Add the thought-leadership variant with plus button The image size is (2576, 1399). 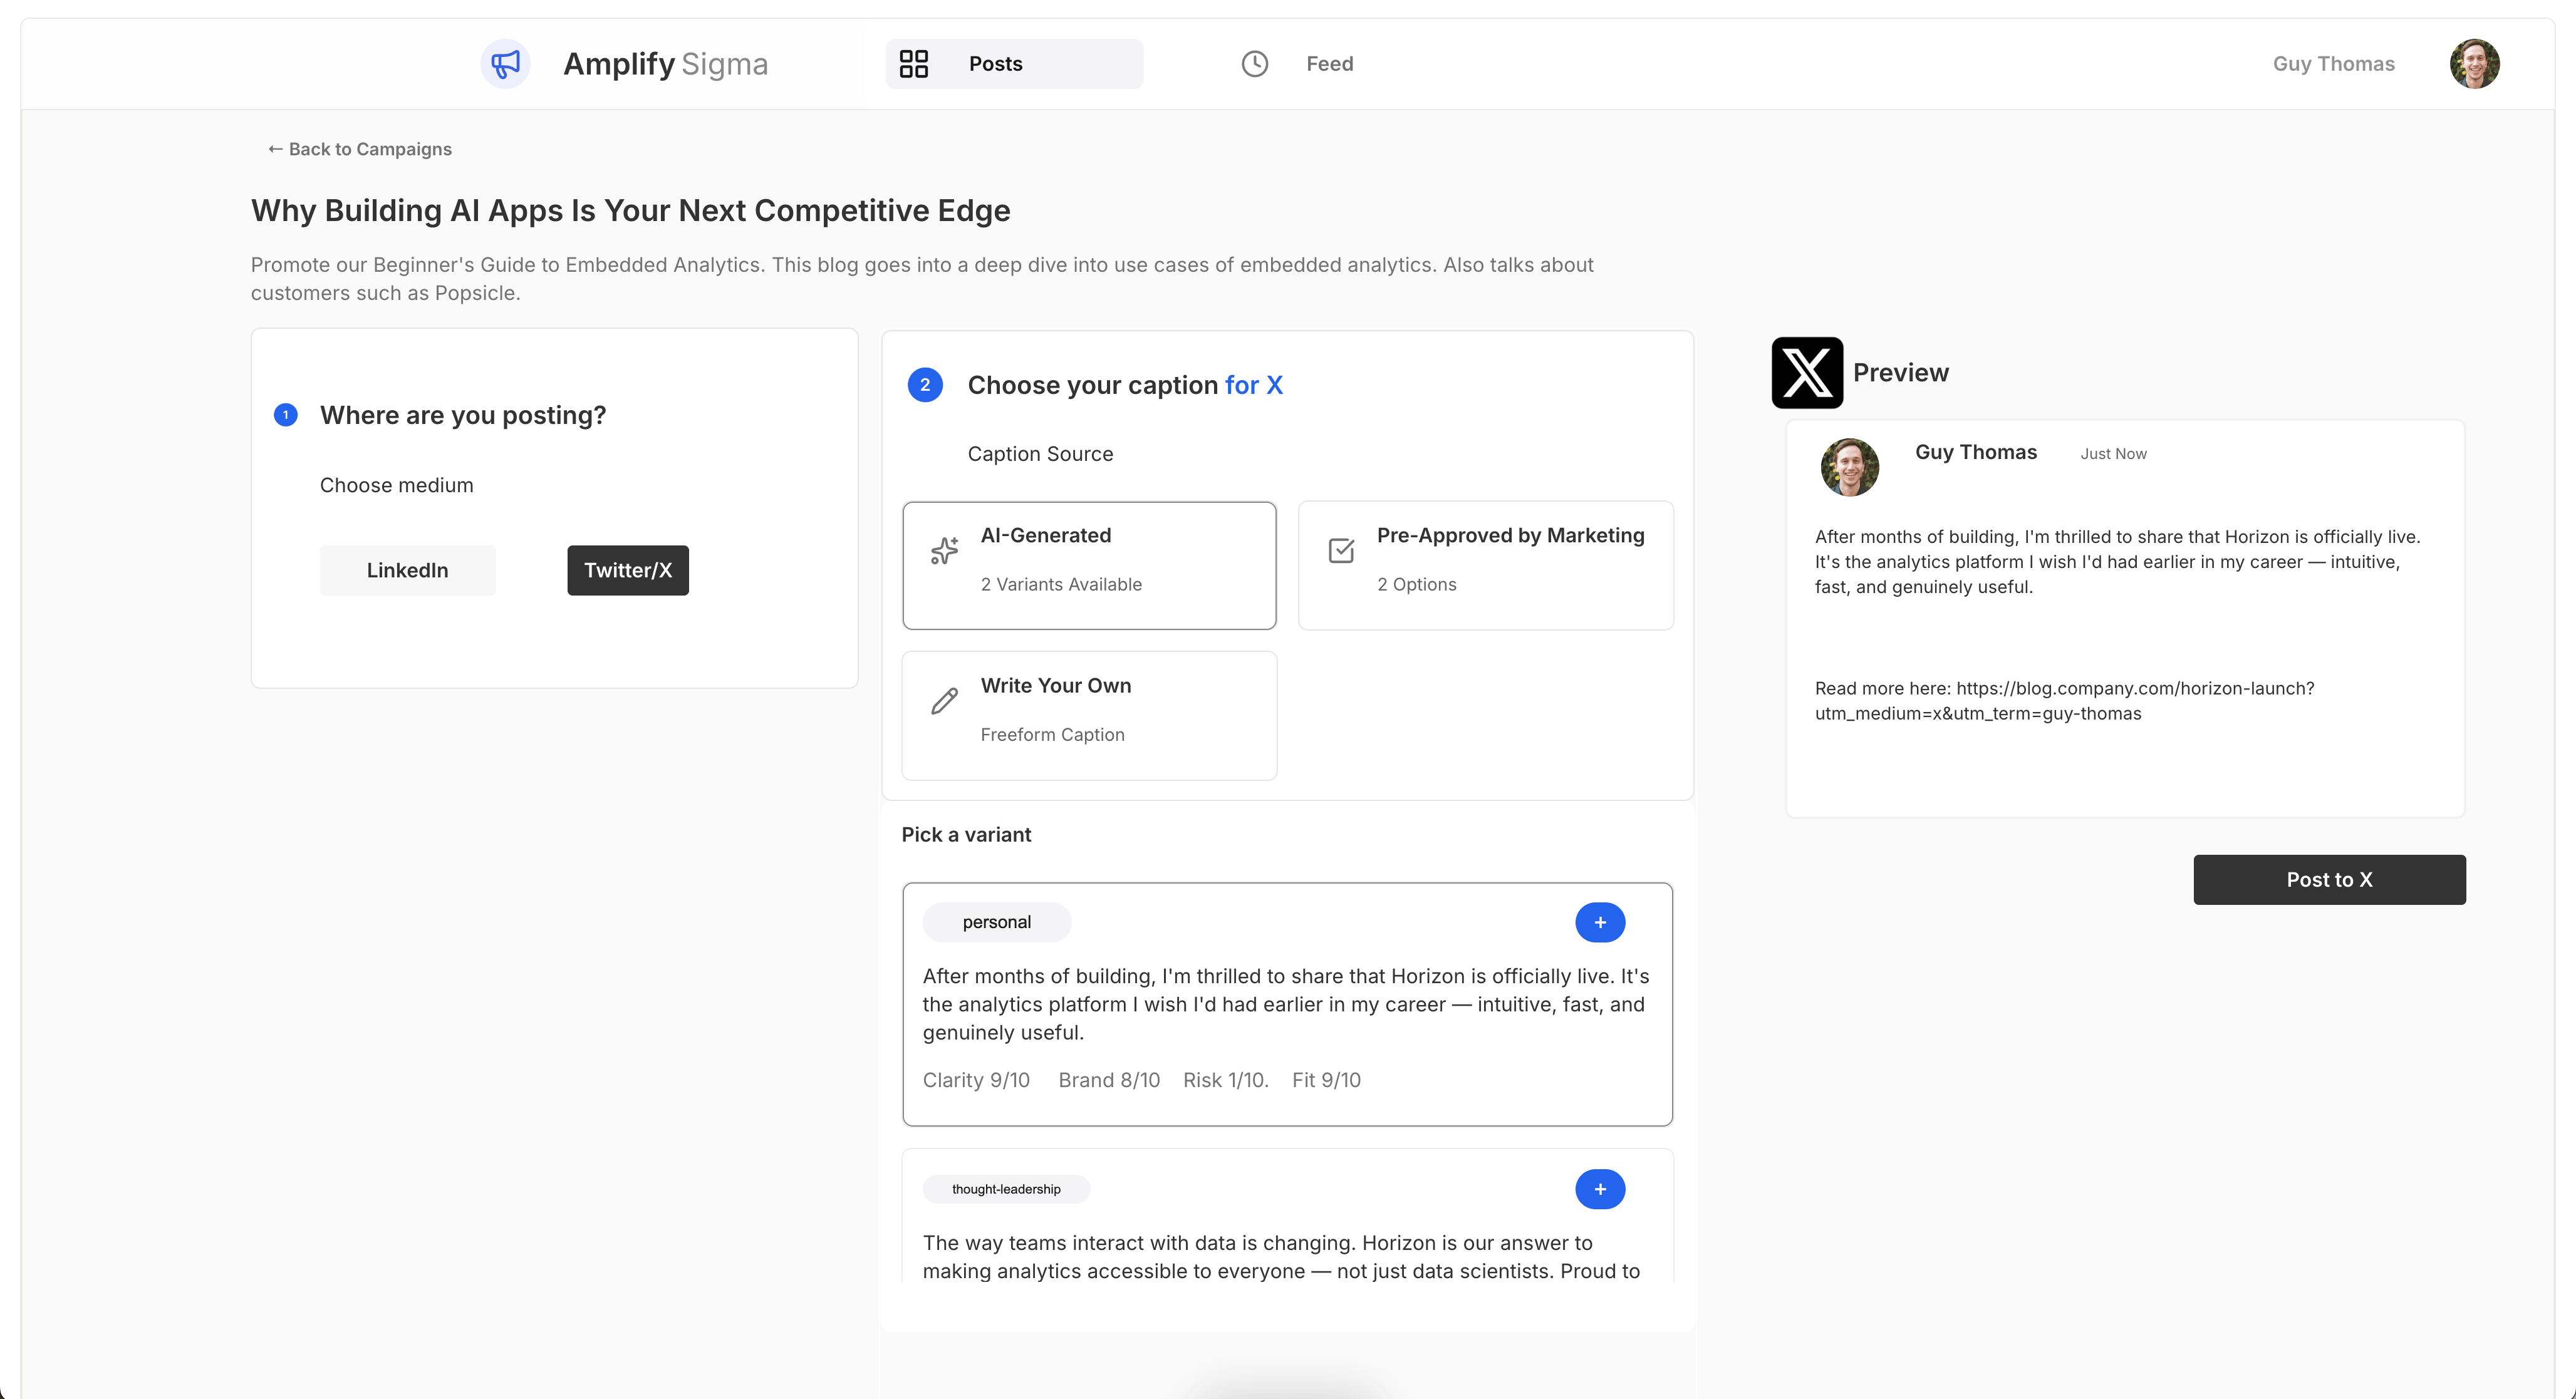[1599, 1189]
